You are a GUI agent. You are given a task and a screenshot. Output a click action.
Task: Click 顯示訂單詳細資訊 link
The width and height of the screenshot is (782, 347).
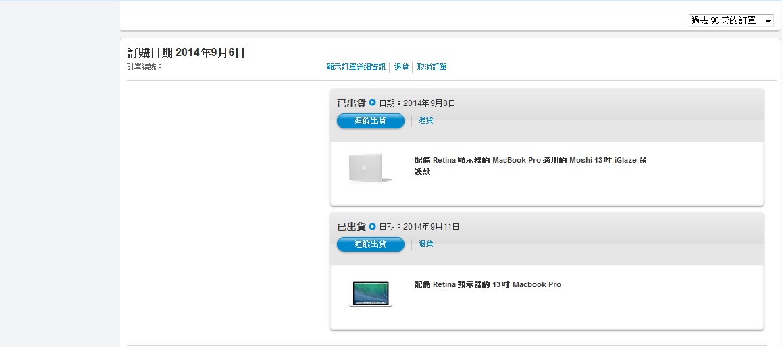pyautogui.click(x=356, y=67)
